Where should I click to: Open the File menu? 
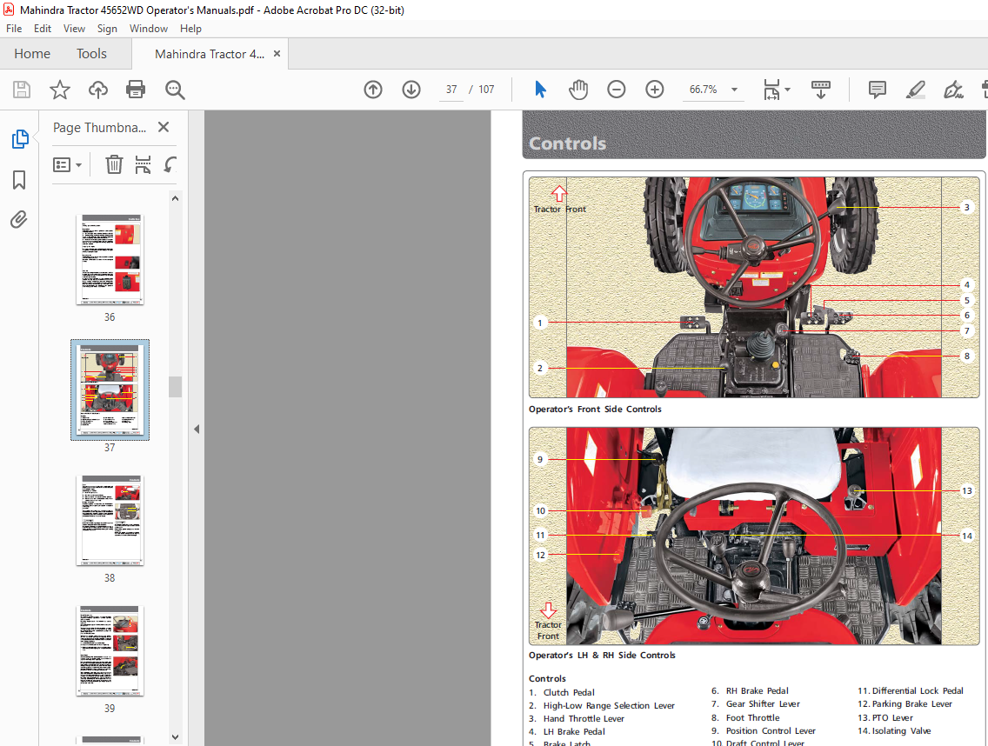14,29
